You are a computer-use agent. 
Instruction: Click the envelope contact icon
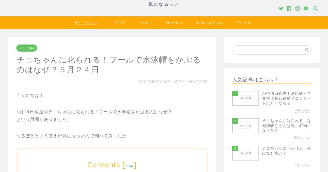click(x=306, y=8)
